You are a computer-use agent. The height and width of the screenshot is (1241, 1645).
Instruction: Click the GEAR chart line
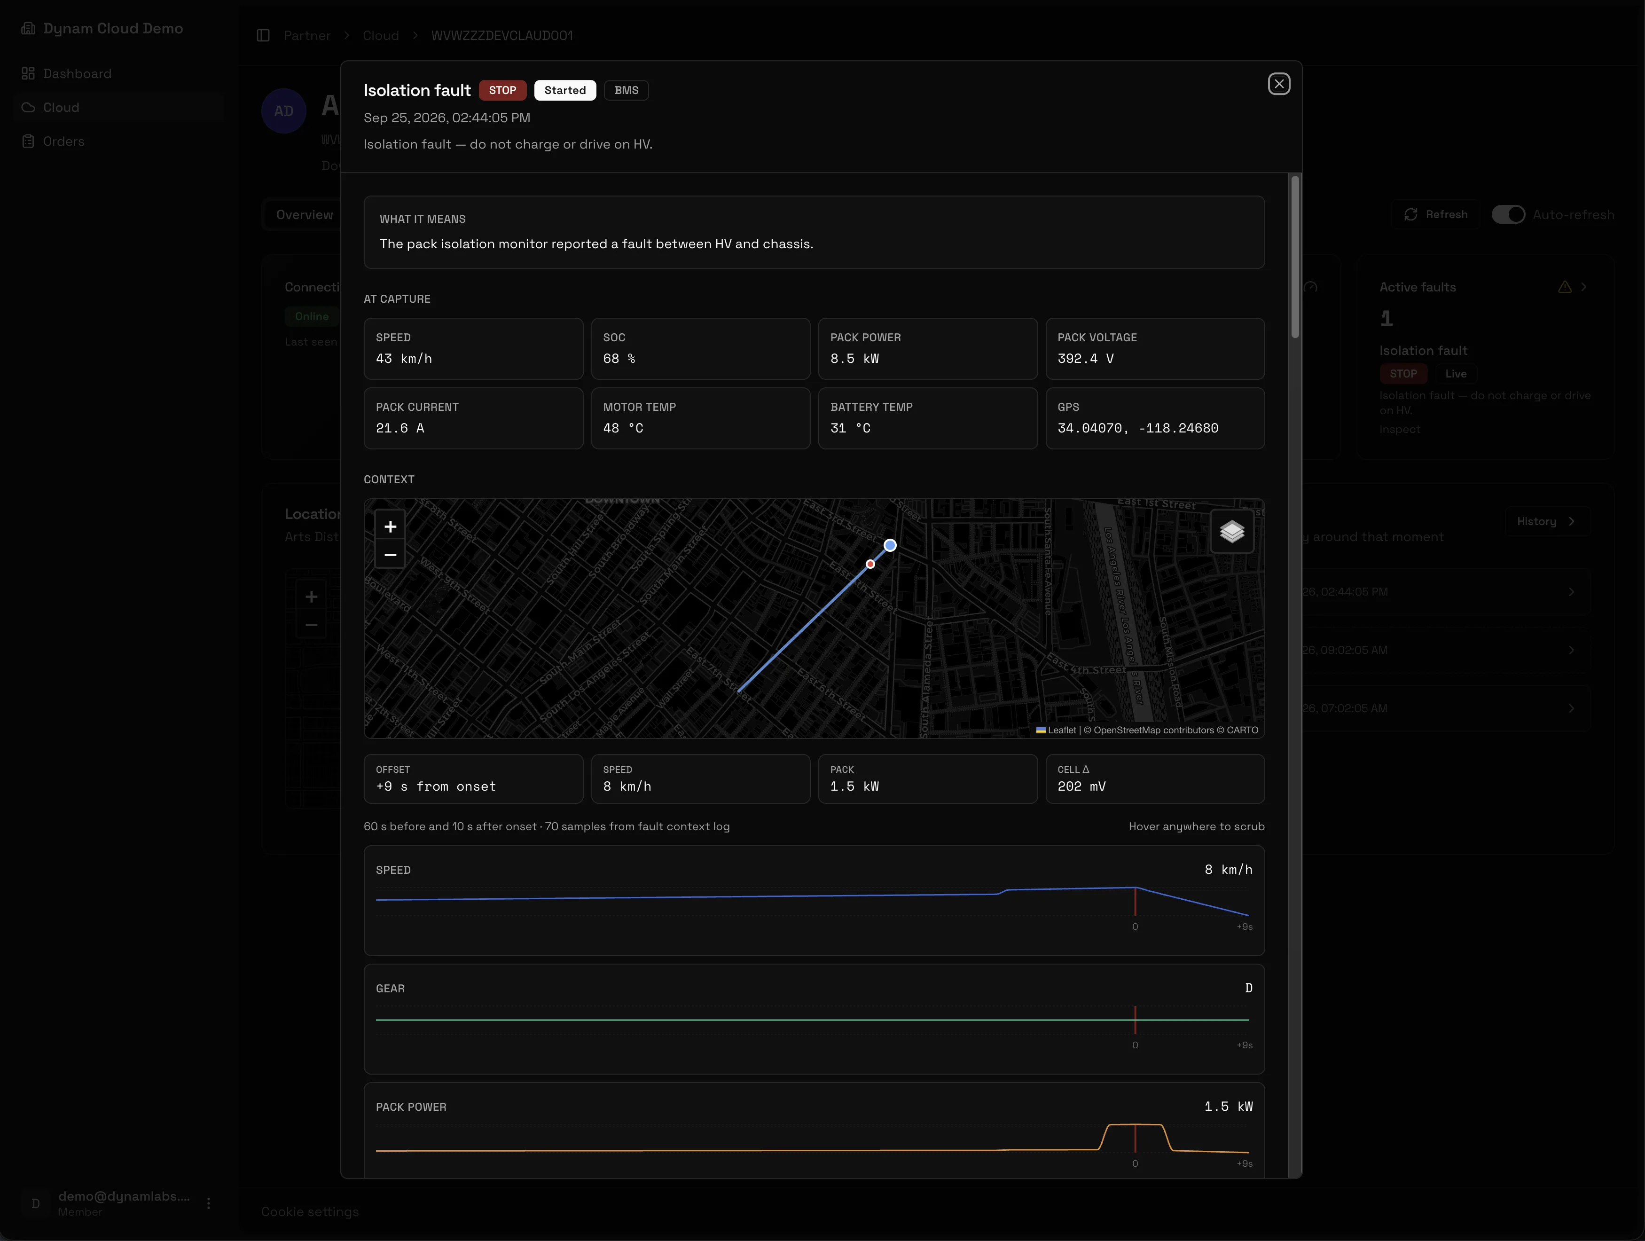point(812,1020)
